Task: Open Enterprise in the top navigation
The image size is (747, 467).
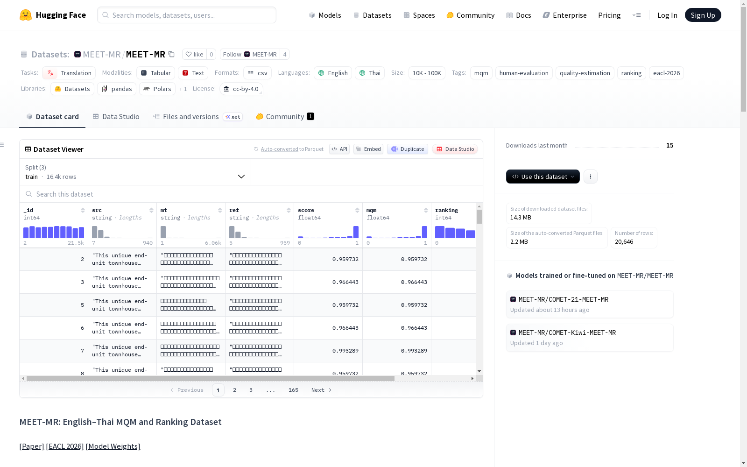Action: click(x=565, y=15)
